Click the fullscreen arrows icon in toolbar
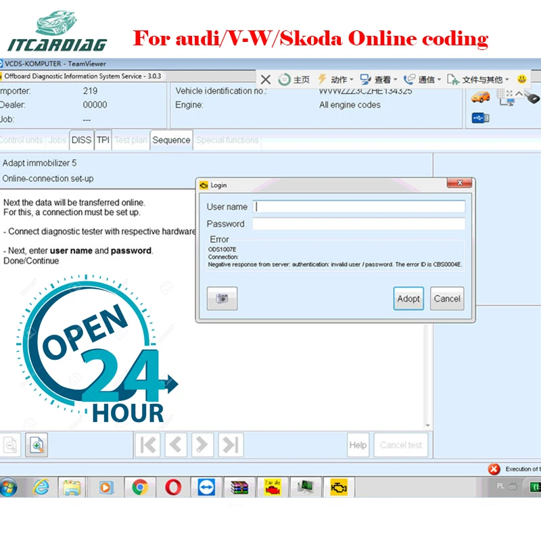The width and height of the screenshot is (541, 541). pyautogui.click(x=510, y=93)
